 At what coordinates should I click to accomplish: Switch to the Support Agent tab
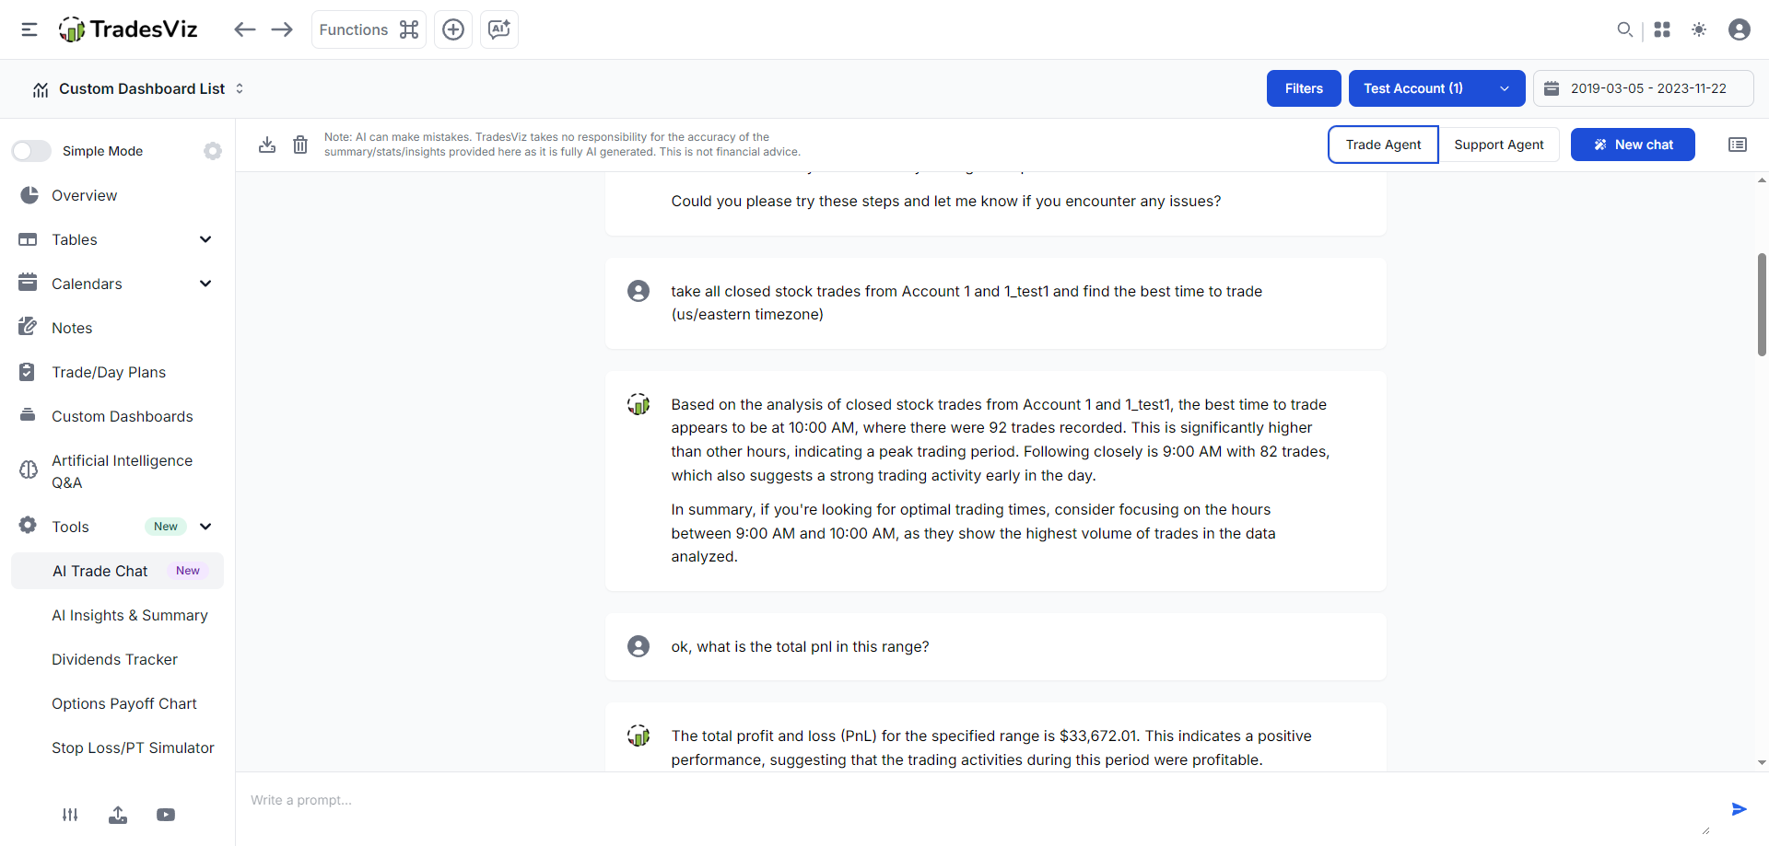pyautogui.click(x=1498, y=145)
